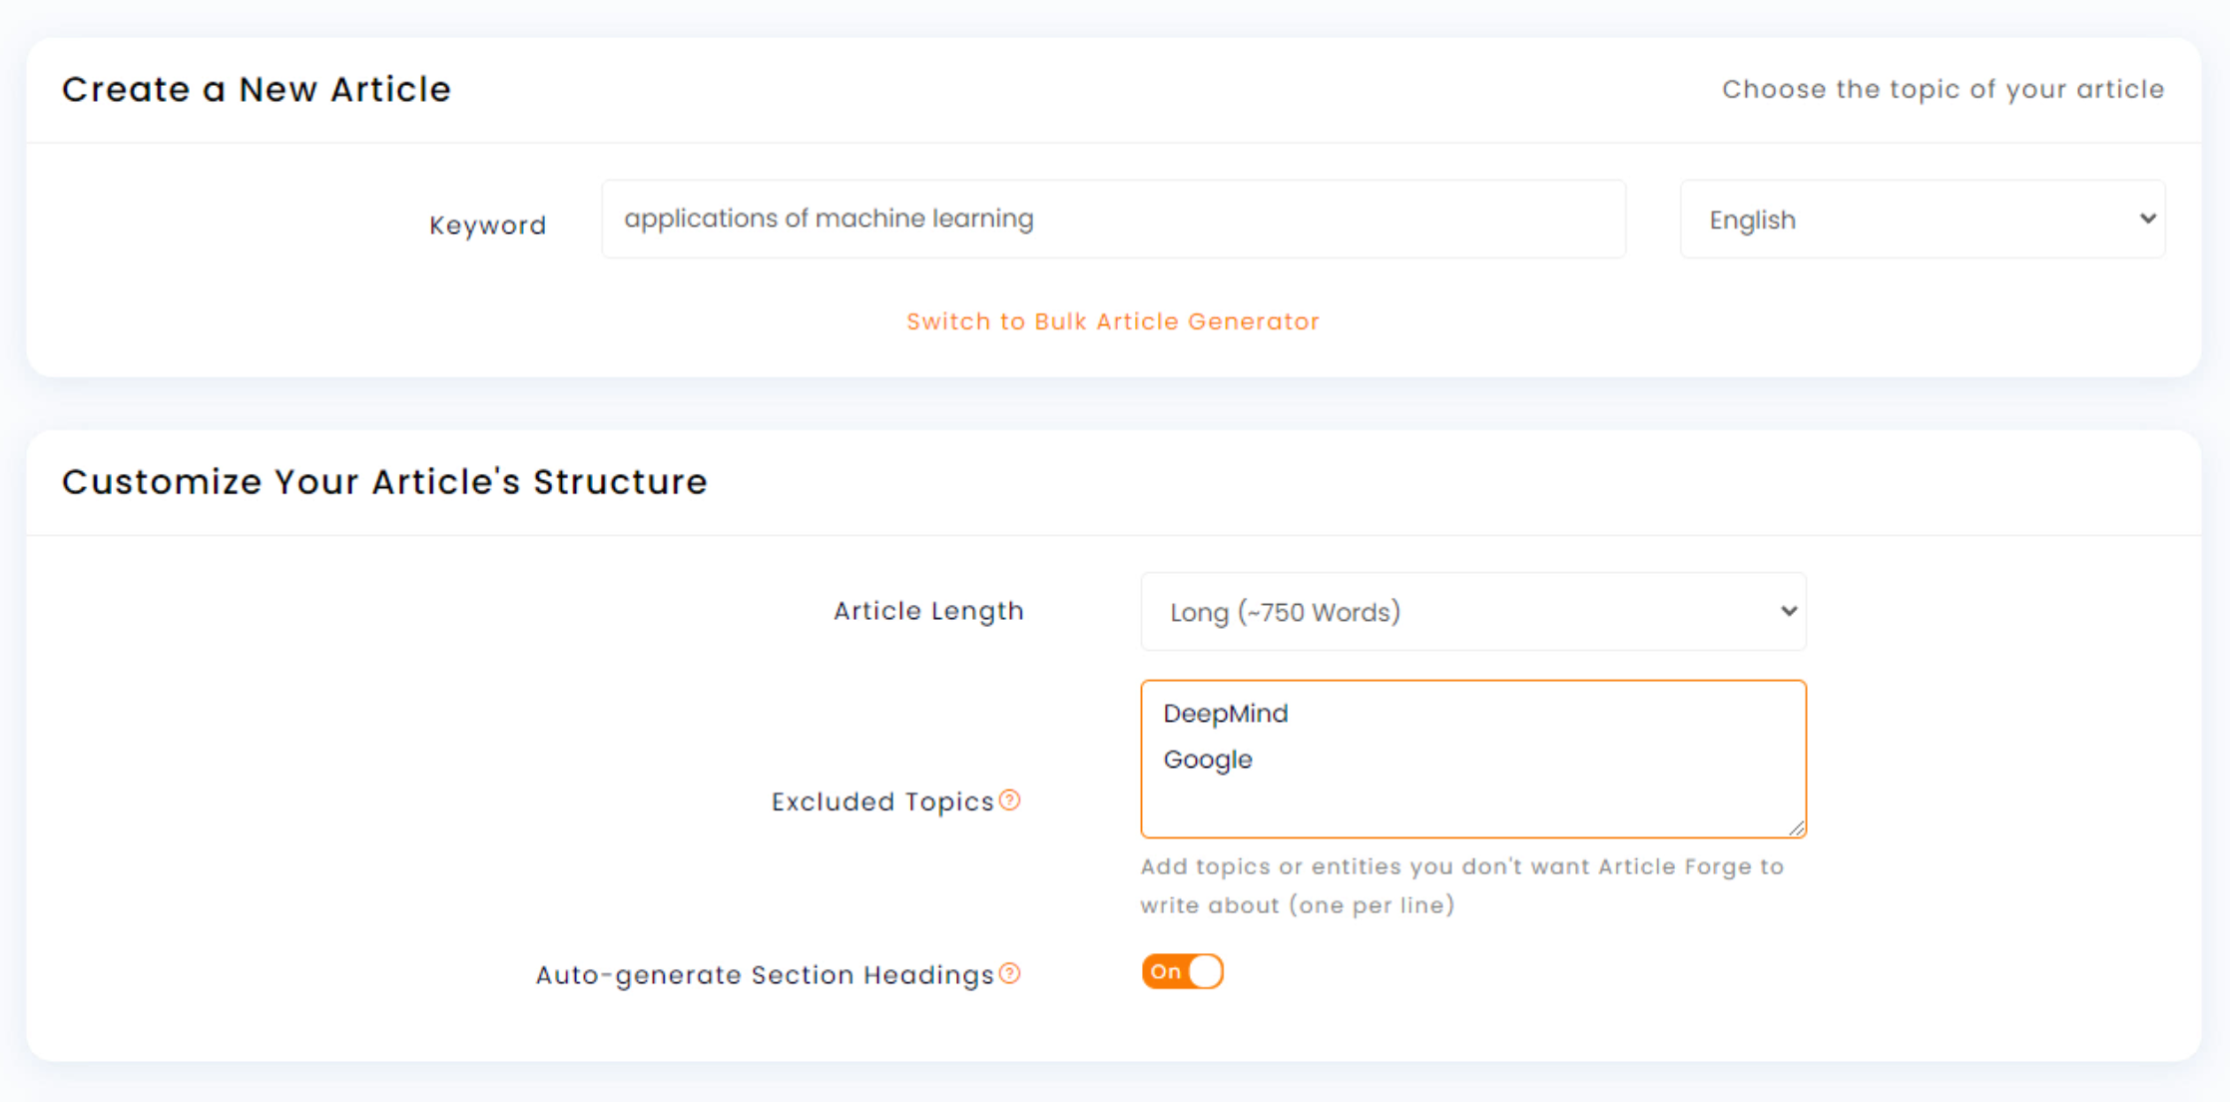This screenshot has height=1102, width=2230.
Task: Click the 'Choose the topic of your article' text
Action: click(1943, 90)
